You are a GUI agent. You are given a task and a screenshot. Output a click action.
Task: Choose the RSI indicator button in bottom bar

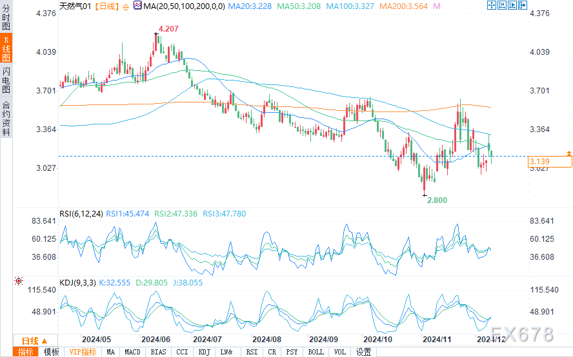tap(252, 352)
